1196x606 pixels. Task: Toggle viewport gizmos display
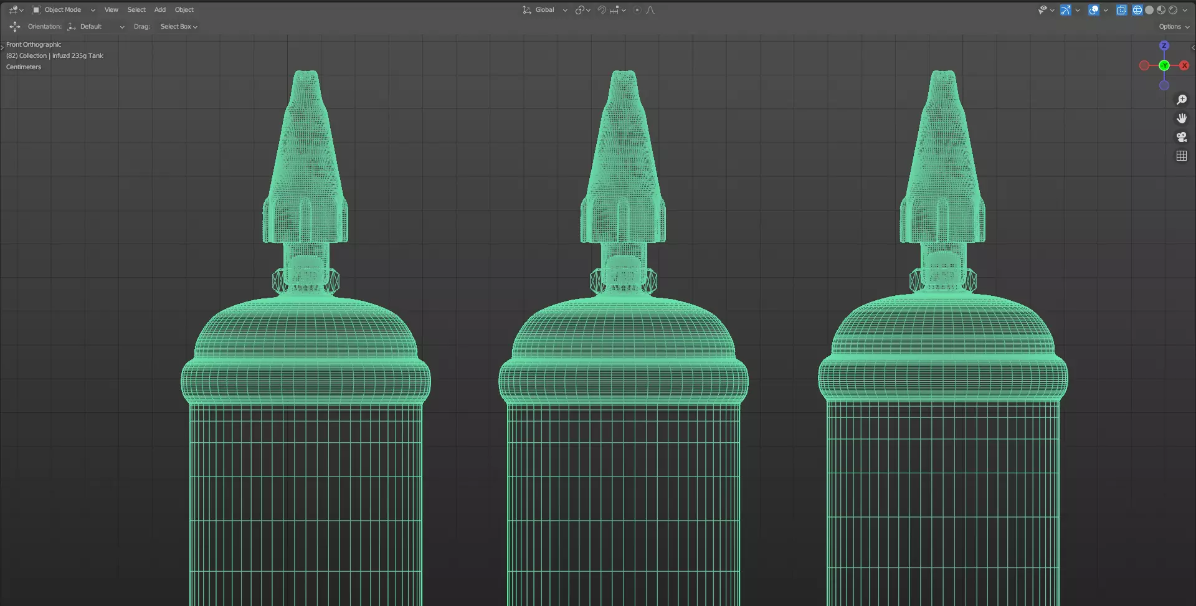(x=1066, y=10)
